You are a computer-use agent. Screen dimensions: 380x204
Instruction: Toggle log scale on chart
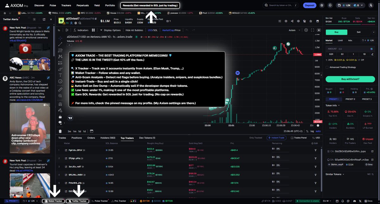point(312,131)
